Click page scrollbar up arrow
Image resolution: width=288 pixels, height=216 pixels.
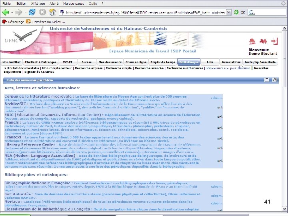tap(284, 28)
